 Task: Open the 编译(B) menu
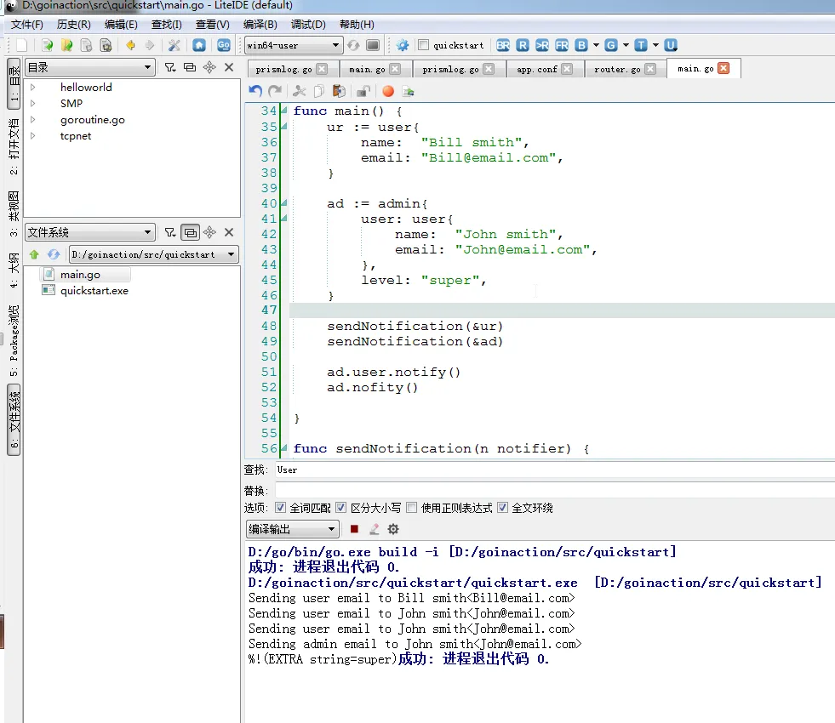coord(260,25)
